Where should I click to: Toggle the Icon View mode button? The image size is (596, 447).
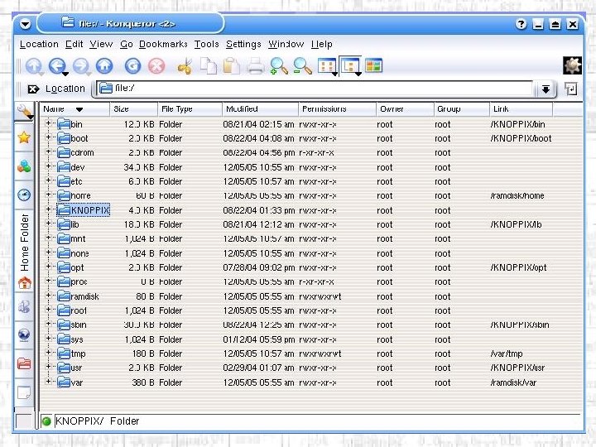(327, 66)
